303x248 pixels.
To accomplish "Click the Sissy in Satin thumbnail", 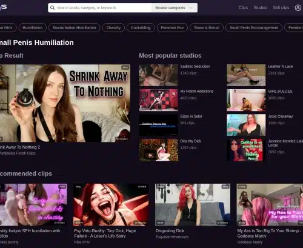I will point(158,125).
